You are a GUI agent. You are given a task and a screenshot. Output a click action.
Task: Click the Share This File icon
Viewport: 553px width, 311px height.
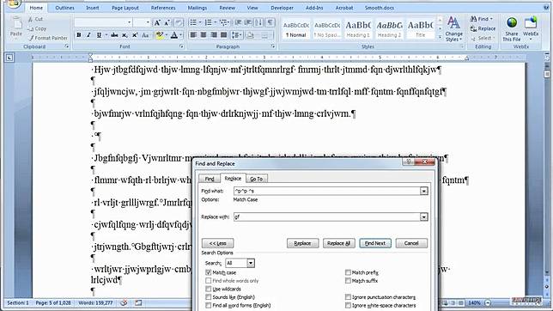[512, 29]
